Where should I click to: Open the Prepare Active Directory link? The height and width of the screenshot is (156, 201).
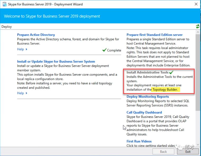(36, 35)
